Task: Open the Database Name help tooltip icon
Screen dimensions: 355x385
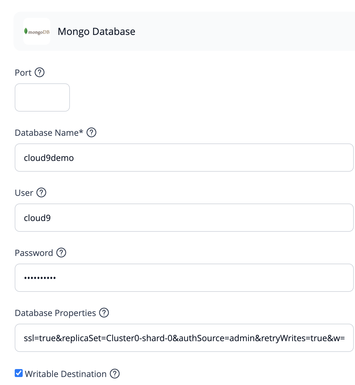Action: (x=91, y=133)
